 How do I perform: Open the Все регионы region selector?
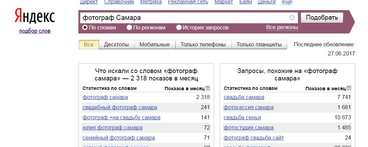[282, 27]
